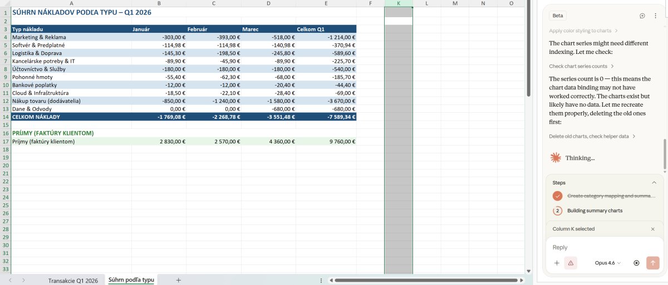
Task: Switch to the Transakcie Q1 2026 sheet tab
Action: coord(73,280)
